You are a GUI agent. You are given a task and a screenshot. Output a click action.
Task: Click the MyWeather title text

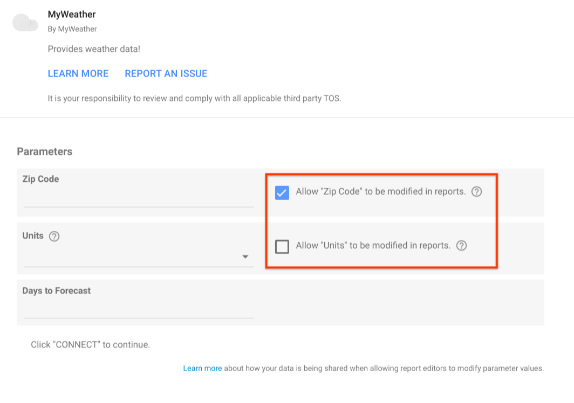pyautogui.click(x=71, y=14)
